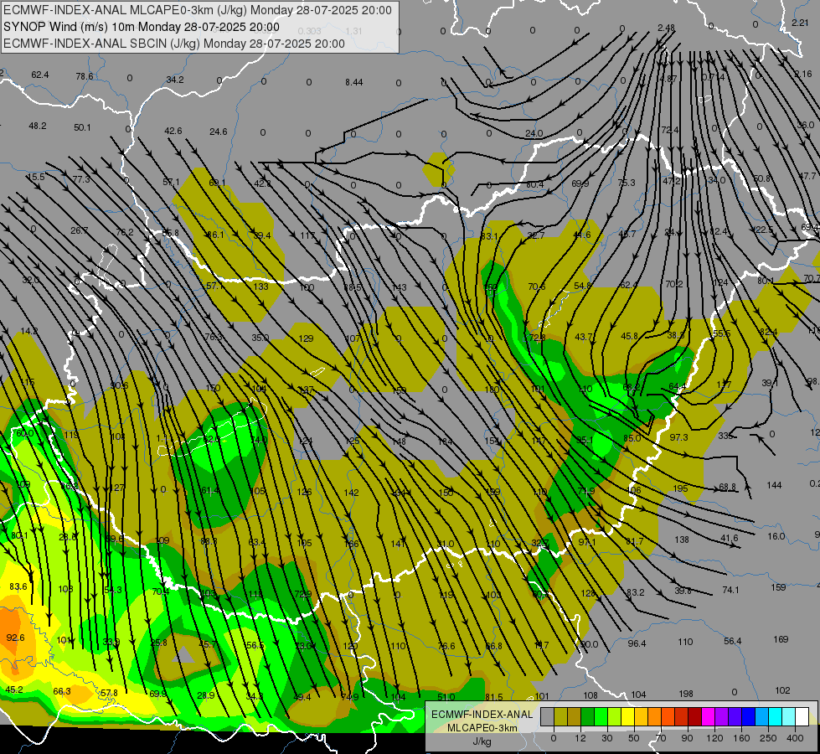Pick the dark red legend swatch
Image resolution: width=820 pixels, height=754 pixels.
694,716
